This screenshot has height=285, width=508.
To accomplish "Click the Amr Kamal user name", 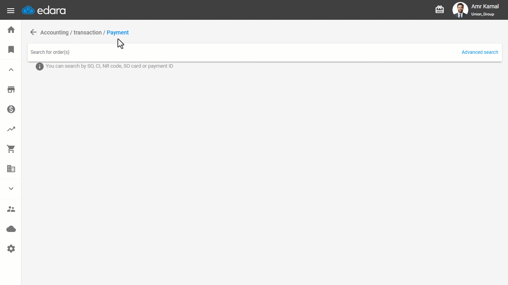I will [x=485, y=6].
